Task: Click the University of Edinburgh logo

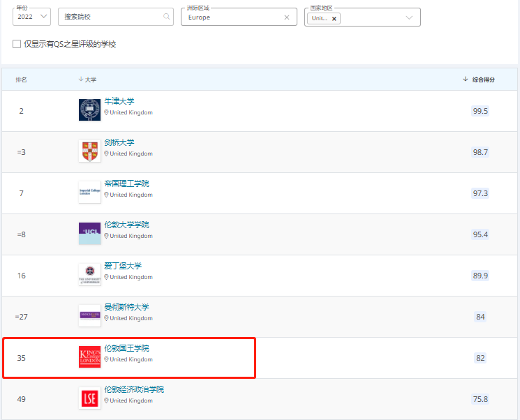Action: point(89,274)
